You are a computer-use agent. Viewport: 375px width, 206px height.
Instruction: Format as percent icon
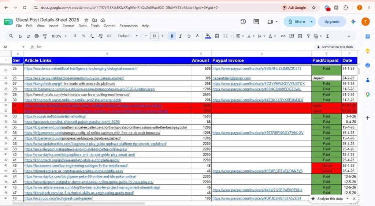[83, 36]
